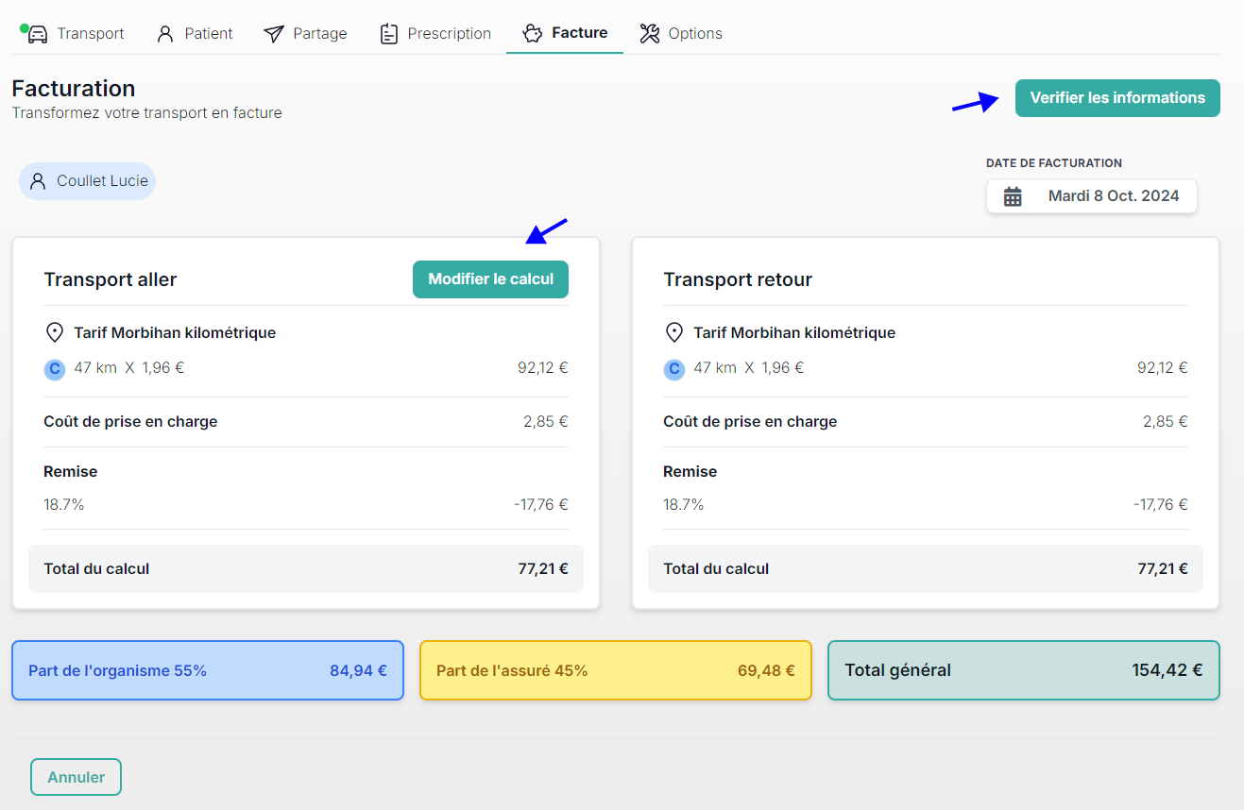
Task: Click 47 km X 1,96 € in Transport aller
Action: [x=129, y=368]
